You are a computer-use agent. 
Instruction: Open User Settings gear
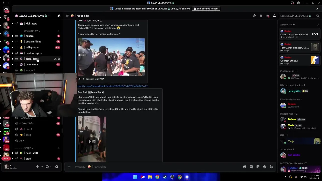click(x=57, y=167)
